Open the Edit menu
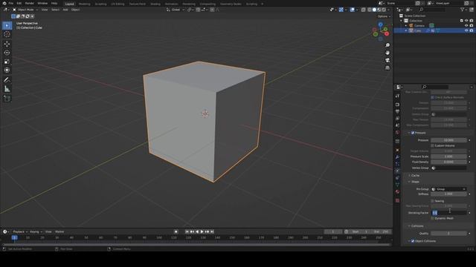This screenshot has width=476, height=267. (19, 3)
